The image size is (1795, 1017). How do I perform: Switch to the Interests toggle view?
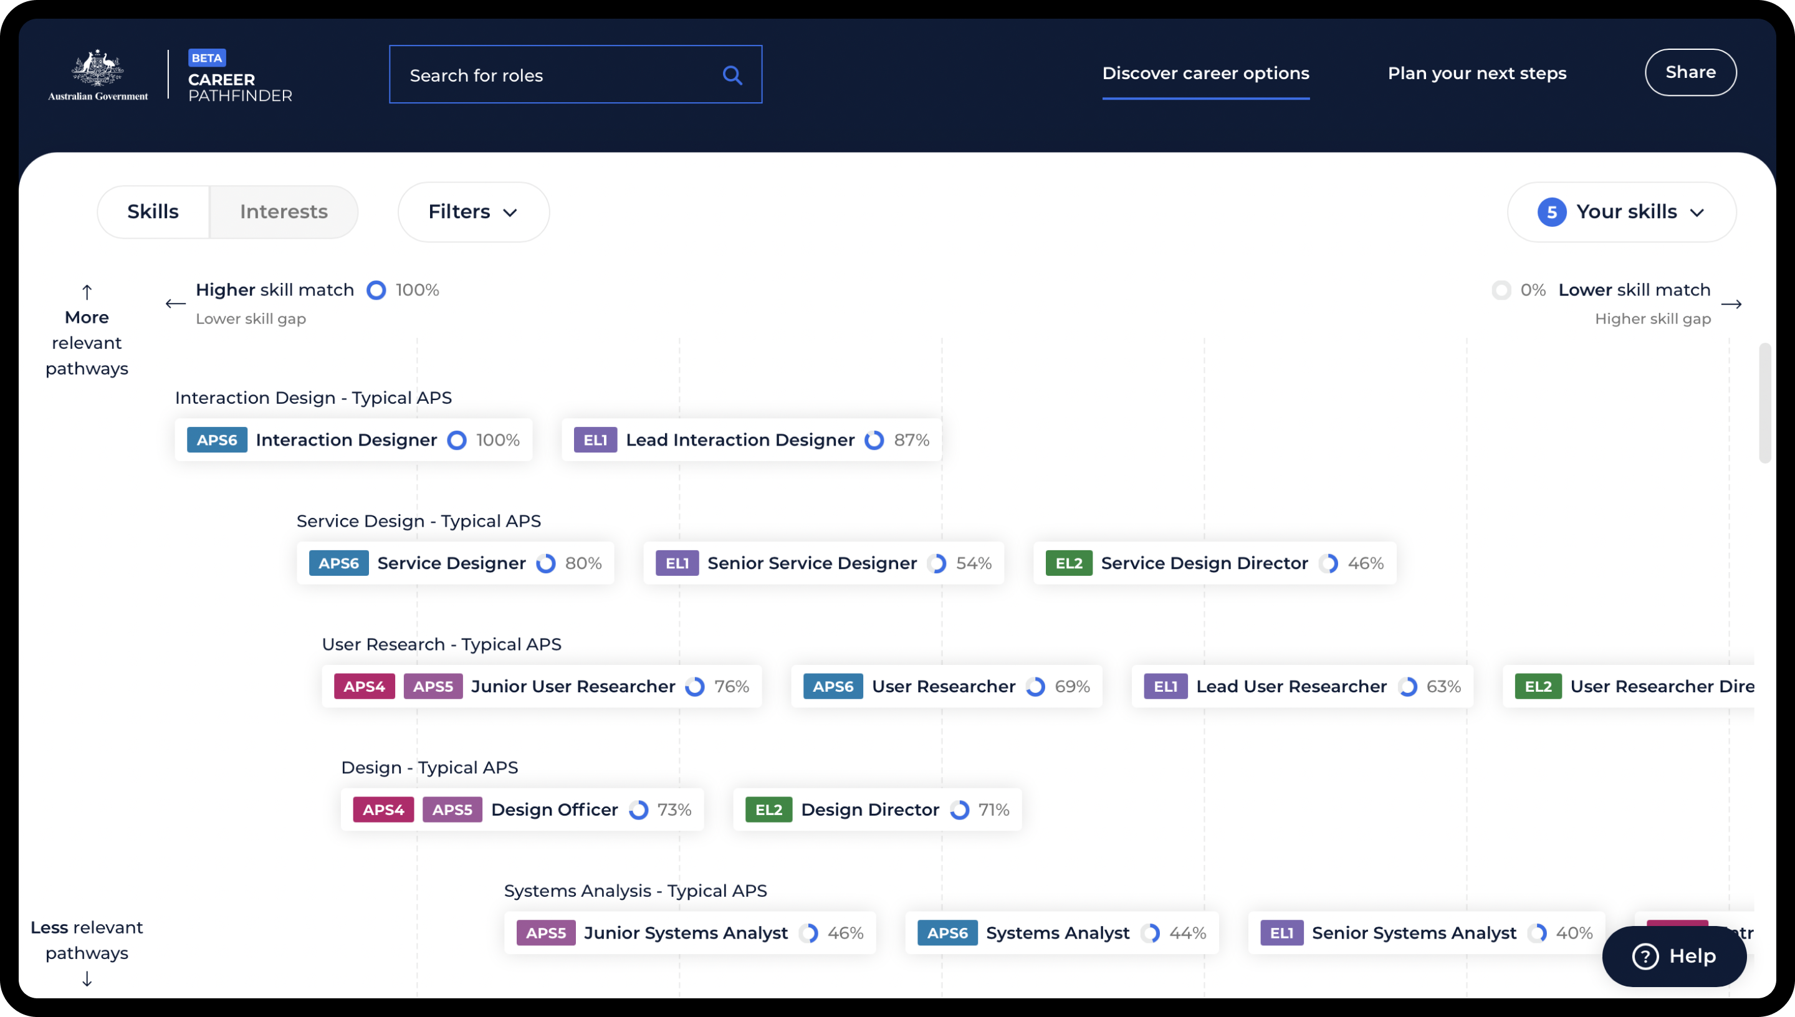point(284,212)
